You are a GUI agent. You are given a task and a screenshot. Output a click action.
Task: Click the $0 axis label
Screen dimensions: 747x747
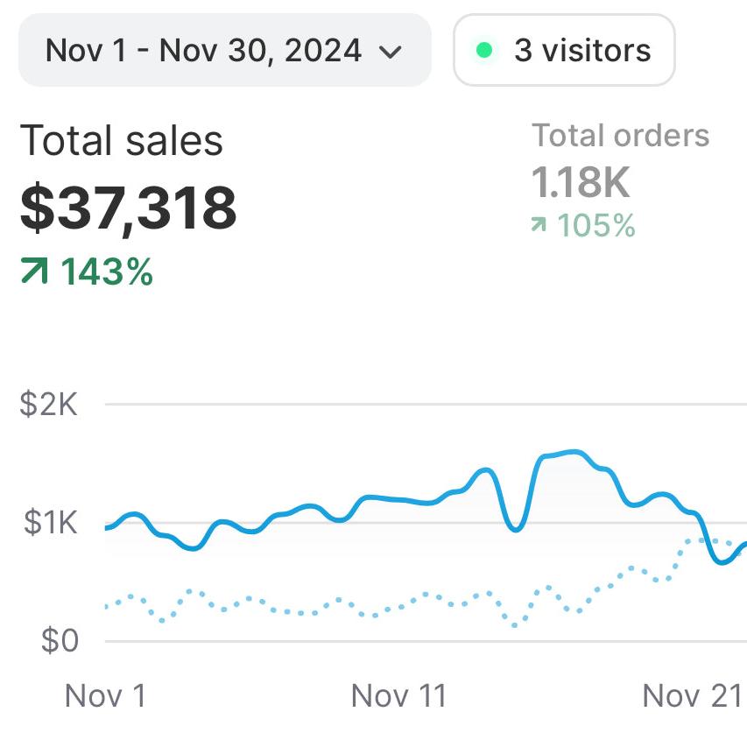[60, 640]
